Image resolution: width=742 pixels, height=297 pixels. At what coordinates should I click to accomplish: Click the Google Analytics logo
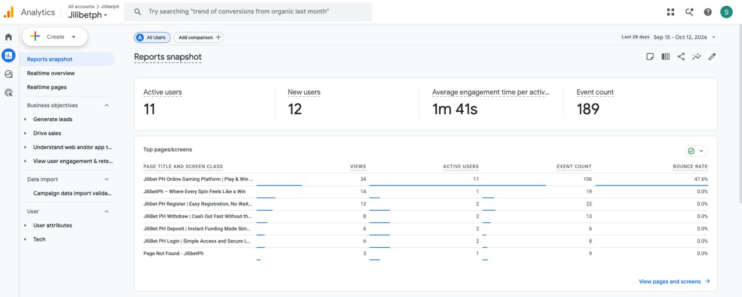[9, 12]
